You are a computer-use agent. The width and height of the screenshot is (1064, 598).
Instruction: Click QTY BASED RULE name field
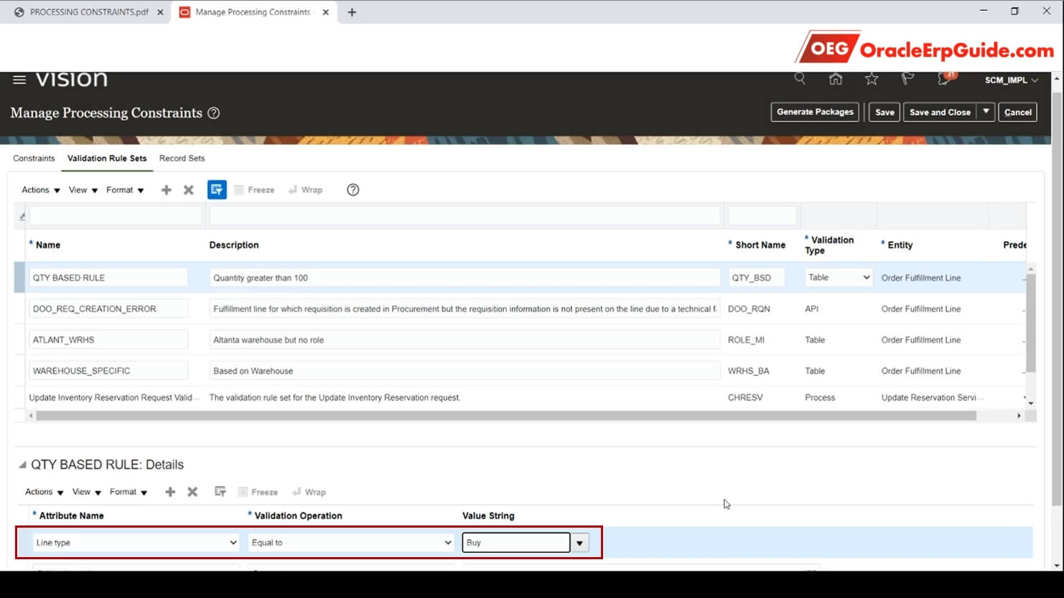[108, 278]
